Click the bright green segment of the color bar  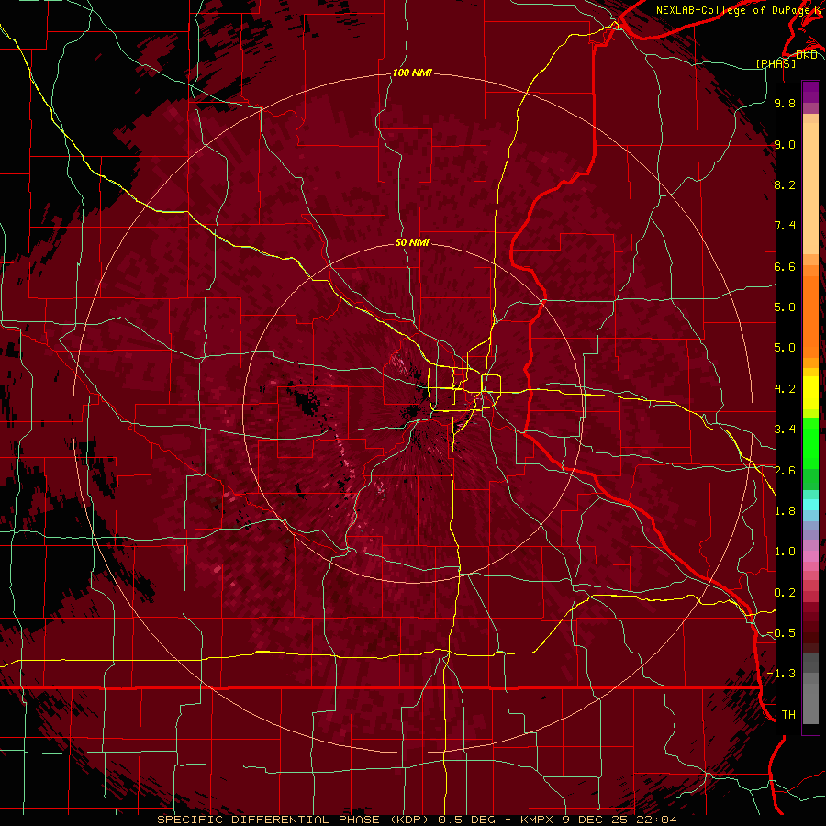click(810, 441)
